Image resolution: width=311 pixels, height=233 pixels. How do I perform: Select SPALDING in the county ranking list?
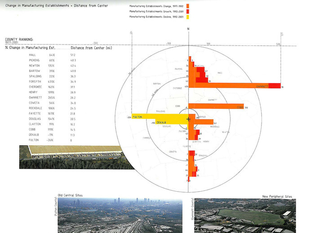[x=36, y=76]
